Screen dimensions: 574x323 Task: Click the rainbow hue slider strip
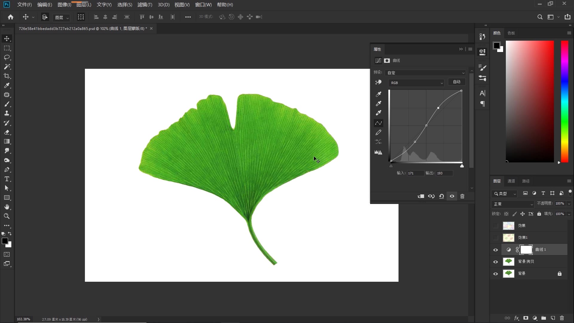(x=564, y=102)
